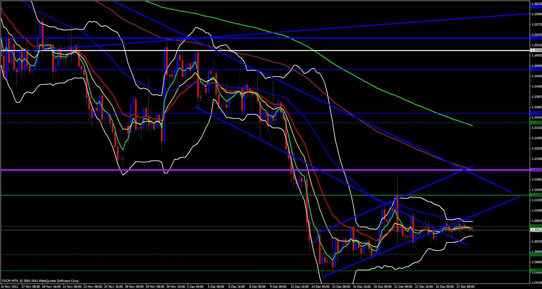Viewport: 542px width, 289px height.
Task: Click the 1.34440 price axis label
Action: pyautogui.click(x=536, y=76)
